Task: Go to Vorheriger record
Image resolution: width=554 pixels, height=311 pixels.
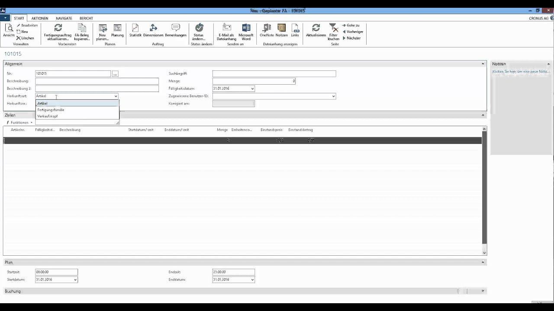Action: click(353, 32)
